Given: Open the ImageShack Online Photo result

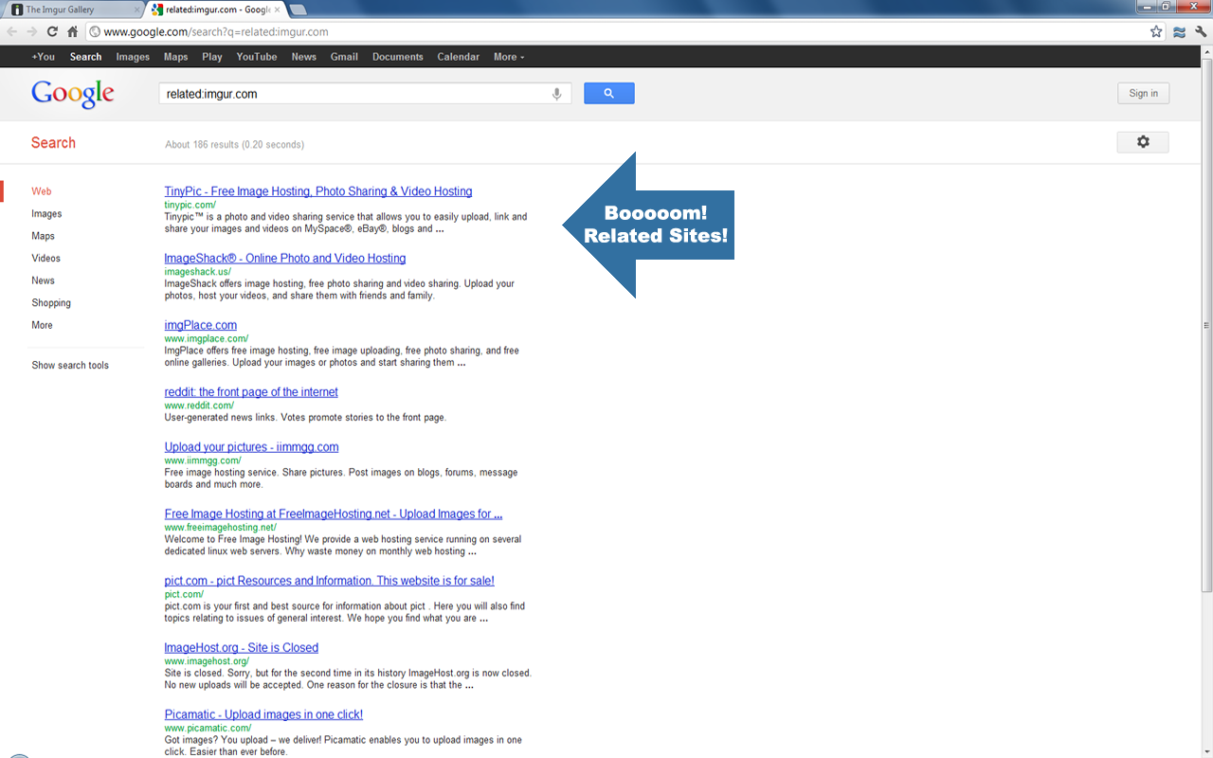Looking at the screenshot, I should click(285, 258).
